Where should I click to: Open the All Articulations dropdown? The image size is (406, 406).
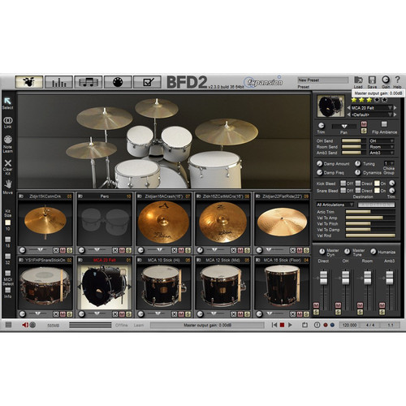(335, 205)
